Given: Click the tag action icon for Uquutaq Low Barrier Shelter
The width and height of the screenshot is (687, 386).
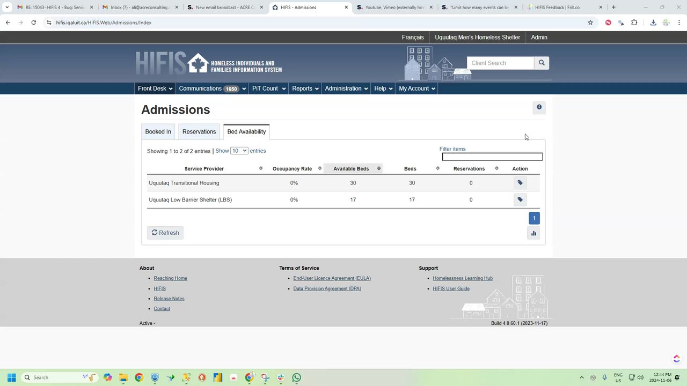Looking at the screenshot, I should coord(520,199).
